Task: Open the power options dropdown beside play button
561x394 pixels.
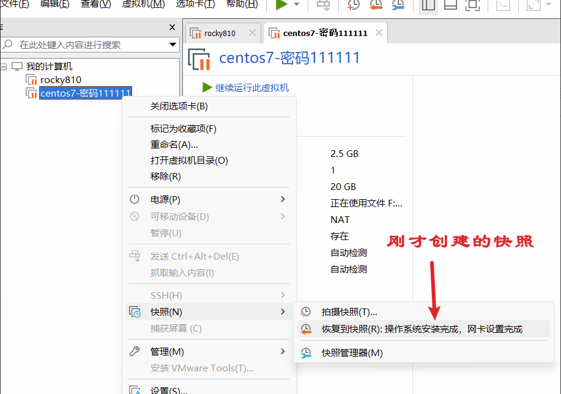Action: coord(297,4)
